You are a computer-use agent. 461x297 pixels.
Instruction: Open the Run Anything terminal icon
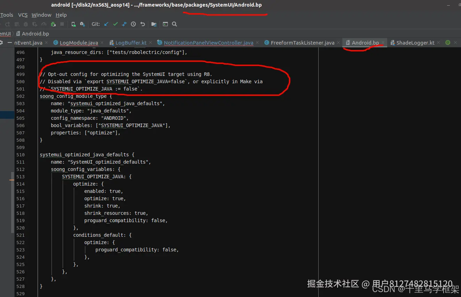coord(165,24)
